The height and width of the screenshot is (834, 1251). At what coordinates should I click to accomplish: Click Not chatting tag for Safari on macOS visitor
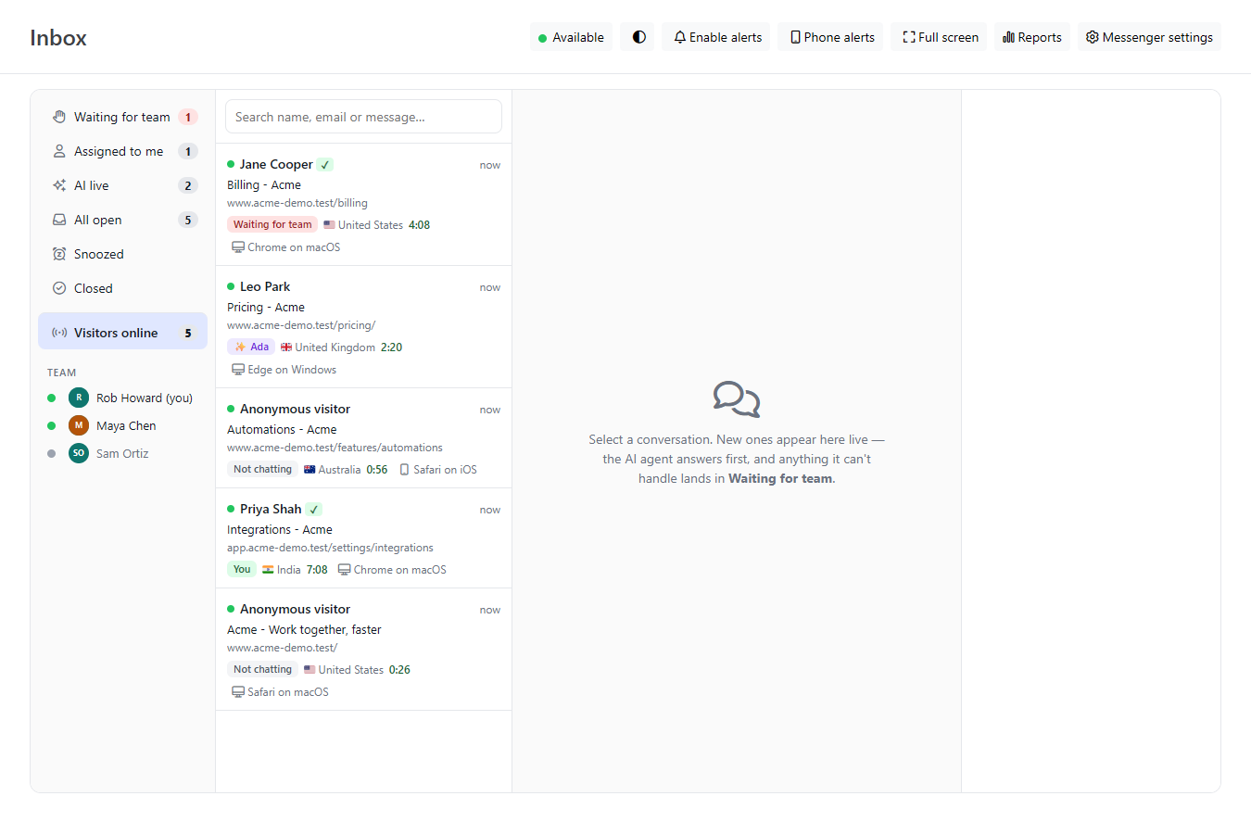pyautogui.click(x=262, y=669)
